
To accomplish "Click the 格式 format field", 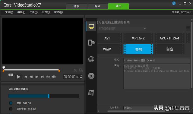I will click(x=157, y=60).
